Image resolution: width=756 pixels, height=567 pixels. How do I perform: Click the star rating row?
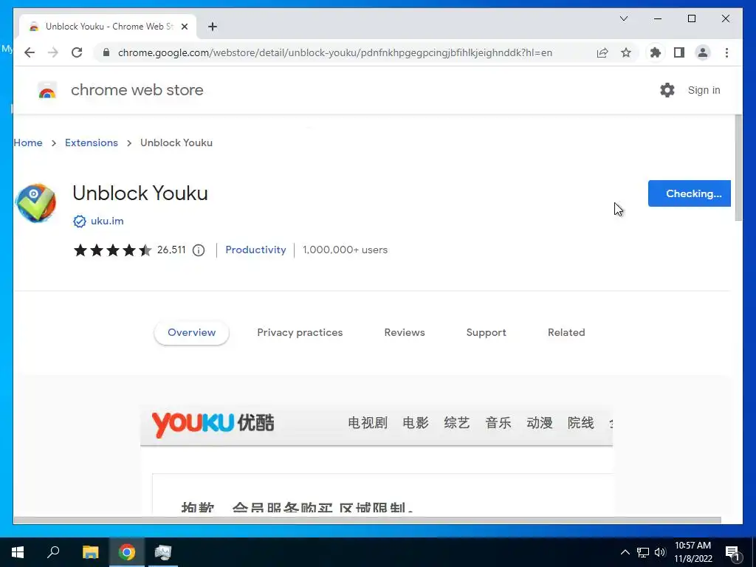112,250
